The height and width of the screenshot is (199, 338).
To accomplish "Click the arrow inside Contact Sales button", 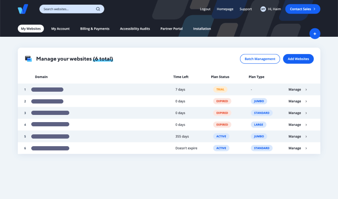I will (314, 9).
